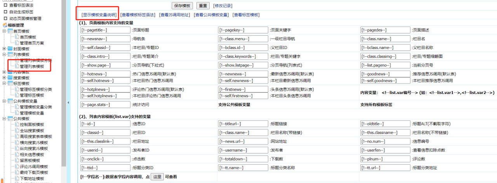This screenshot has width=497, height=183.
Task: Click the 模板管理 icon in sidebar
Action: tap(5, 25)
